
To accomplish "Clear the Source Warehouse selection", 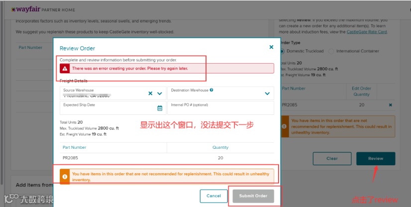I will coord(150,93).
